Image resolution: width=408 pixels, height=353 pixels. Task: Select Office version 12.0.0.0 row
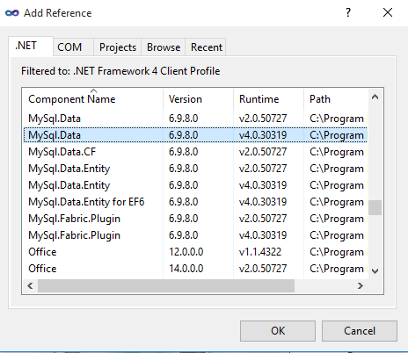[195, 252]
